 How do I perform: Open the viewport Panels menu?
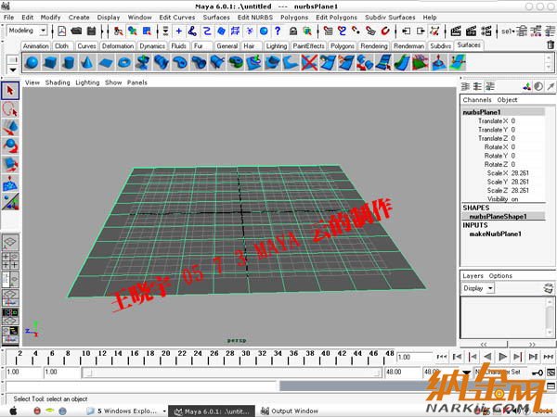pyautogui.click(x=137, y=82)
